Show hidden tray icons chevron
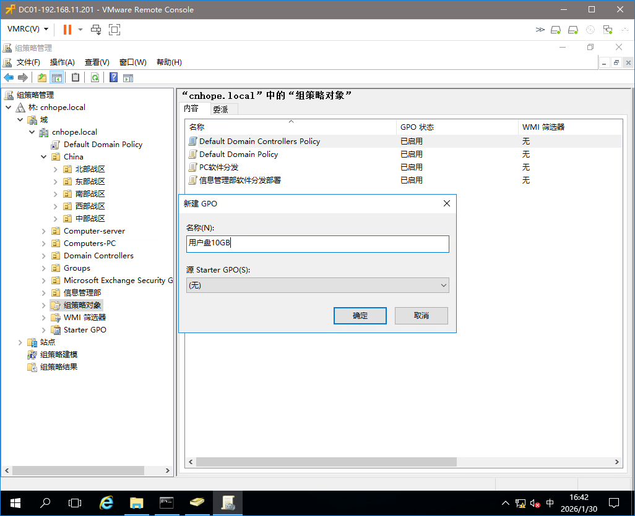The image size is (635, 516). 506,504
